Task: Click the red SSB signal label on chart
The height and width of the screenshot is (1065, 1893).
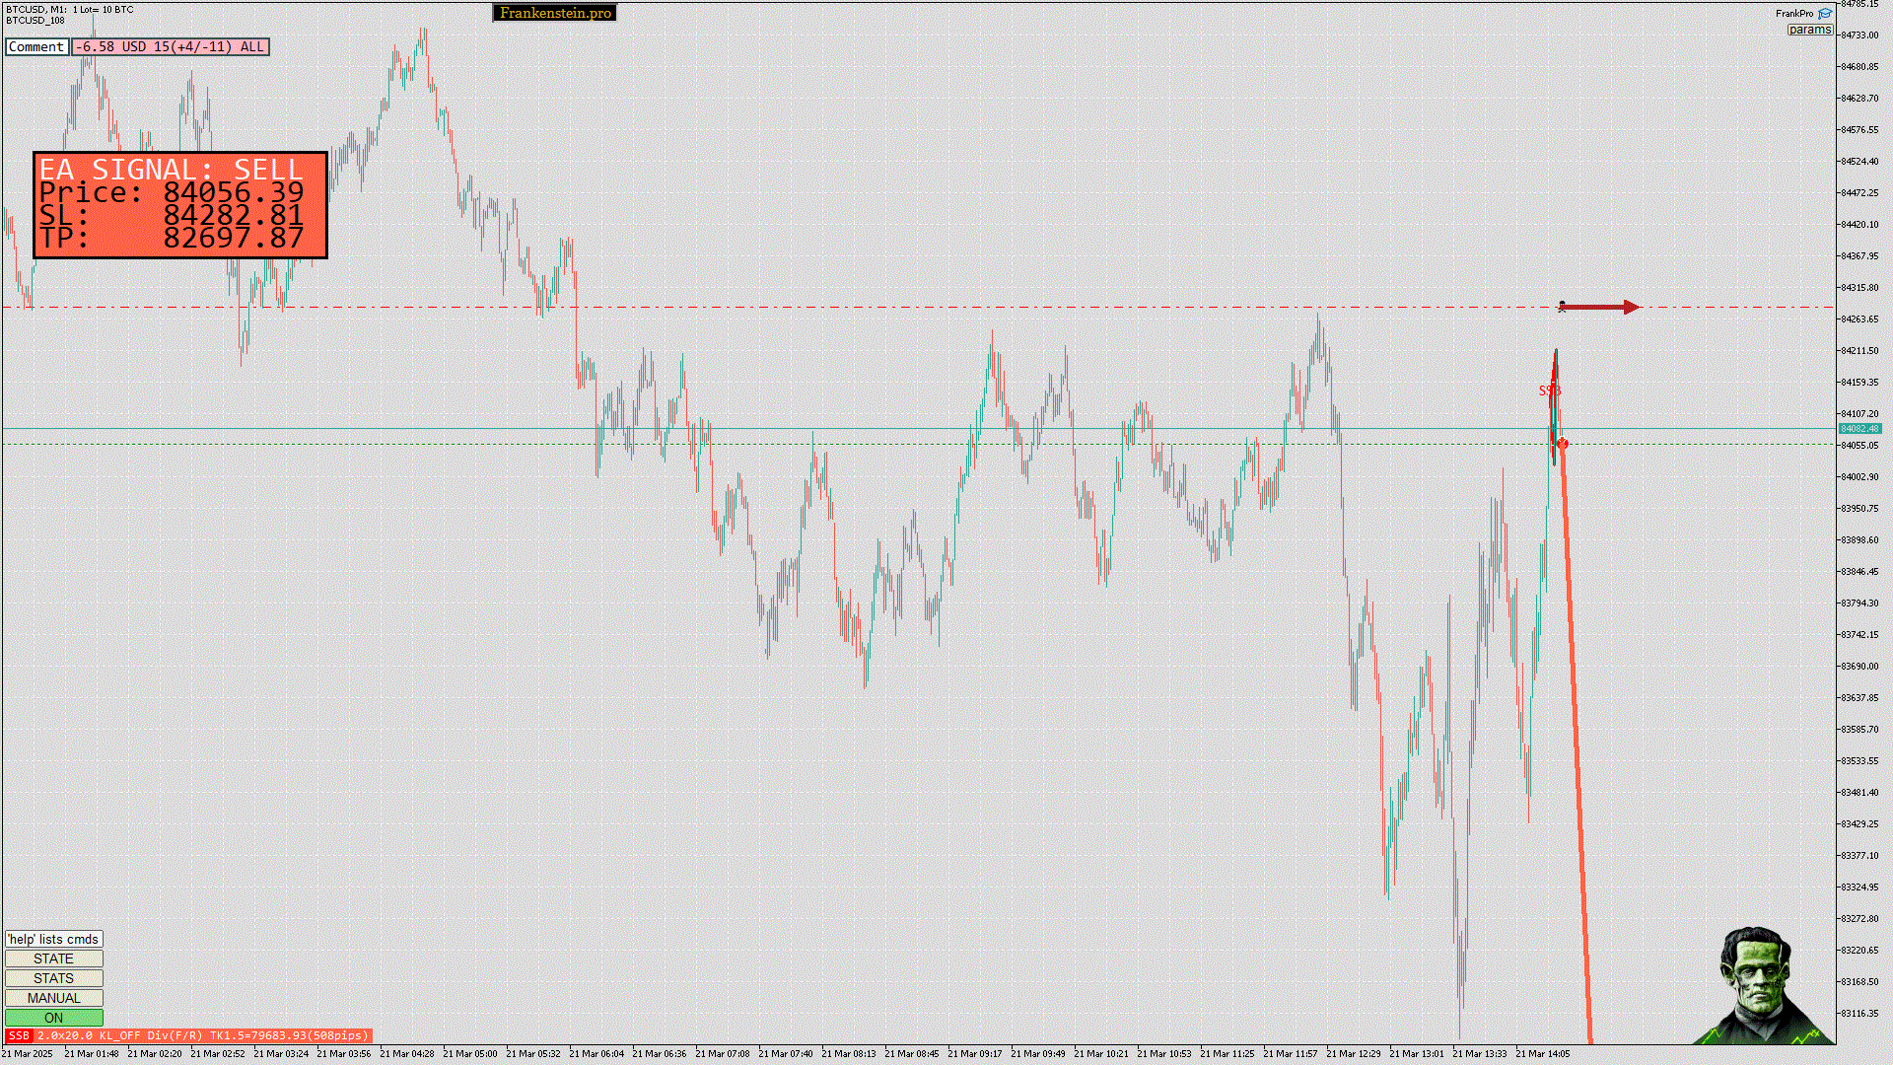Action: click(x=1549, y=391)
